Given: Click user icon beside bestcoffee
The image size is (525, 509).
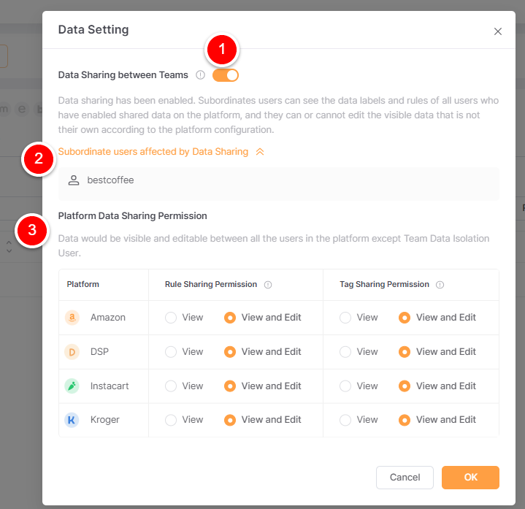Looking at the screenshot, I should tap(74, 180).
